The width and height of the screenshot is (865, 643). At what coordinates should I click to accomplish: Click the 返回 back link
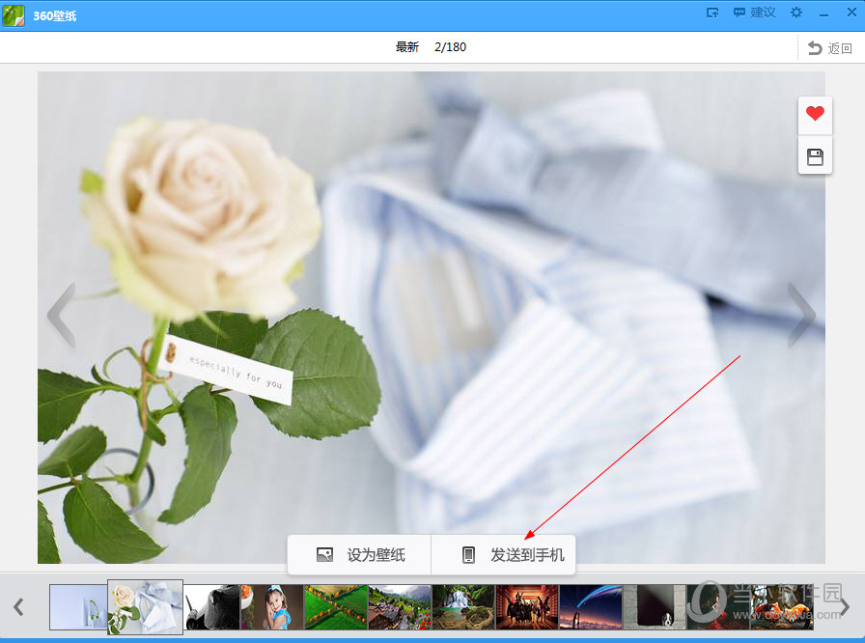832,45
